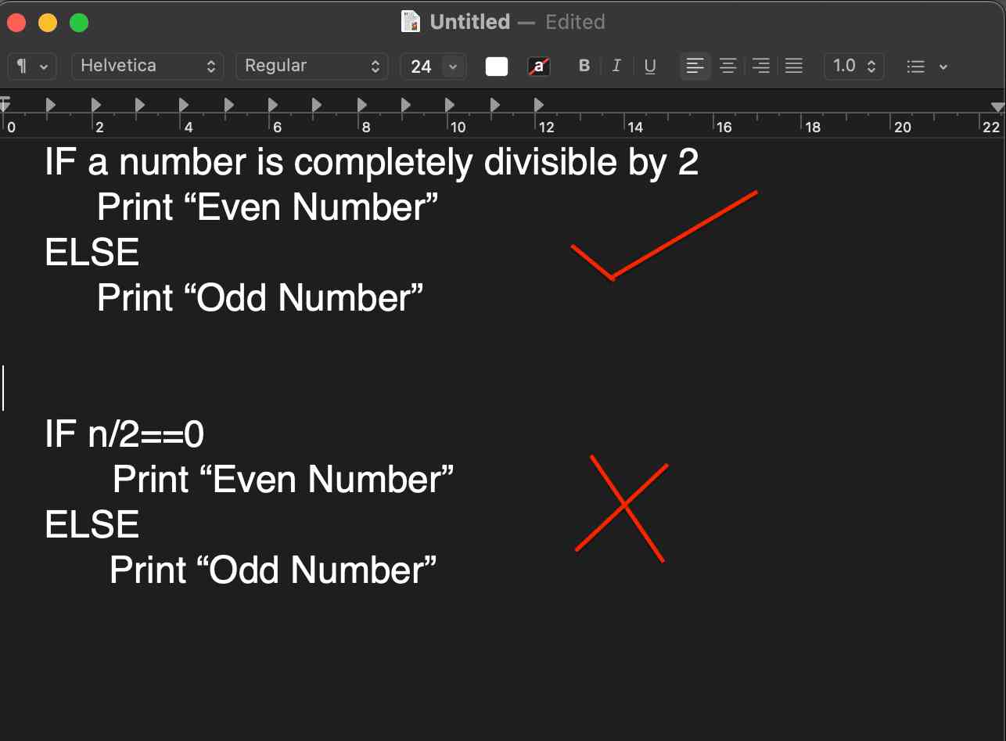Click the right margin marker on ruler
Screen dimensions: 1006x741
tap(997, 107)
